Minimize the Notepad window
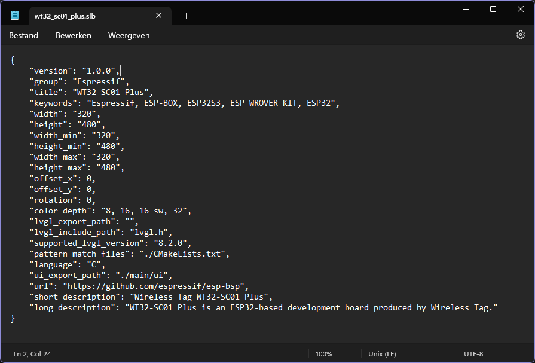The image size is (535, 363). (x=466, y=9)
